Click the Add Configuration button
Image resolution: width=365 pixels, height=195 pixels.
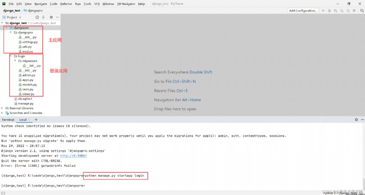tap(303, 10)
